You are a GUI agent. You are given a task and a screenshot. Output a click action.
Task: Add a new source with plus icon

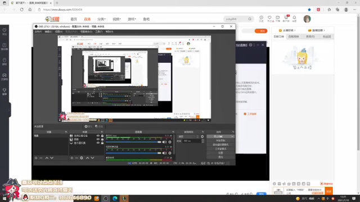point(71,158)
